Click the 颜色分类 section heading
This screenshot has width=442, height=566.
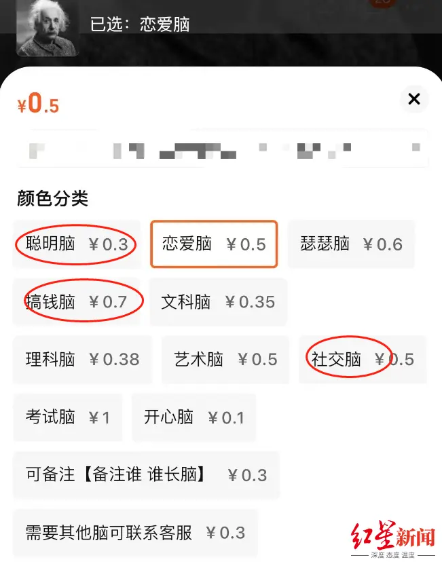[x=53, y=198]
